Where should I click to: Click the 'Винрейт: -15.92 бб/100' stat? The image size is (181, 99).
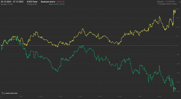click(166, 2)
